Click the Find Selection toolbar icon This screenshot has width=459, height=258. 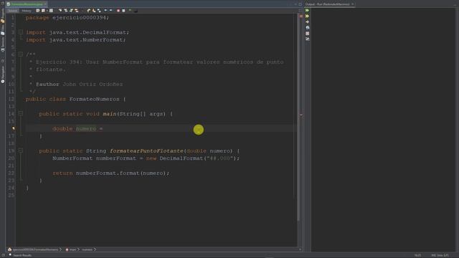tap(60, 11)
